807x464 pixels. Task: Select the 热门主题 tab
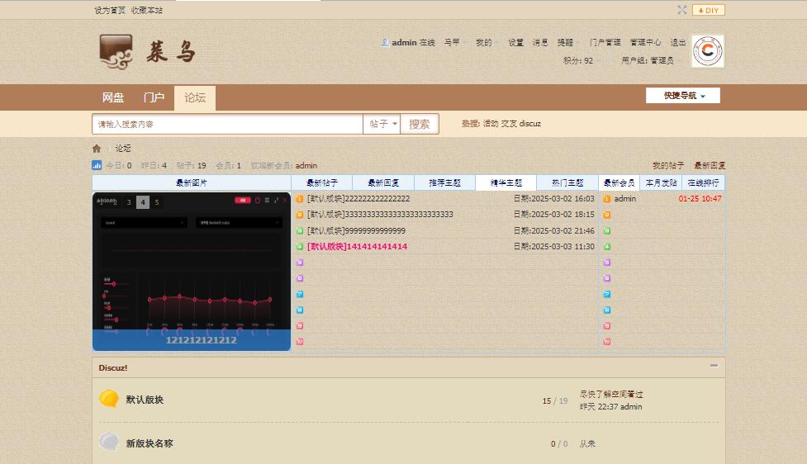click(x=567, y=182)
